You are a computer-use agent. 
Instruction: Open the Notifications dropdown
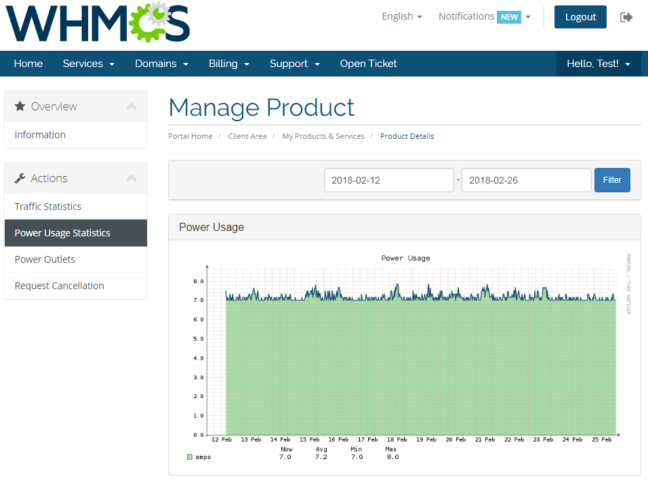point(484,16)
